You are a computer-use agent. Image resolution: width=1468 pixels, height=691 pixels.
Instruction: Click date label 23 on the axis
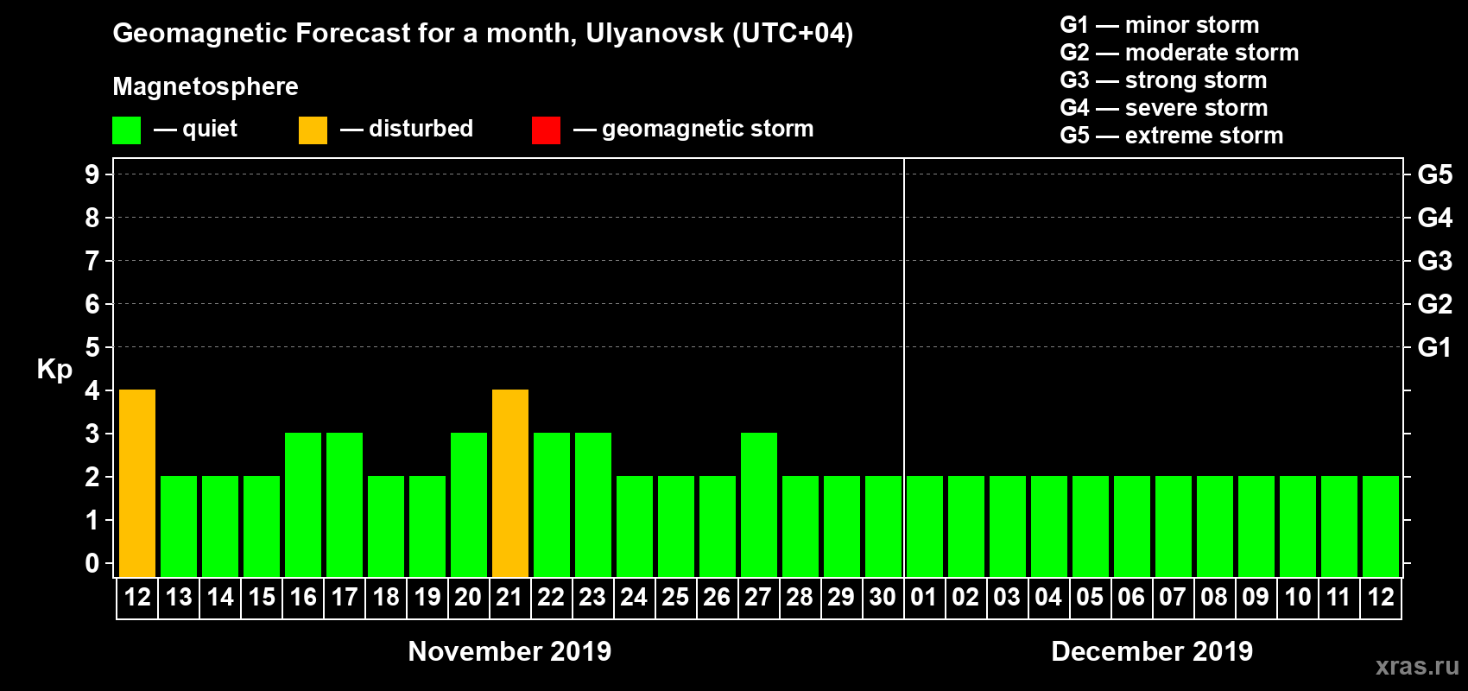pos(593,598)
